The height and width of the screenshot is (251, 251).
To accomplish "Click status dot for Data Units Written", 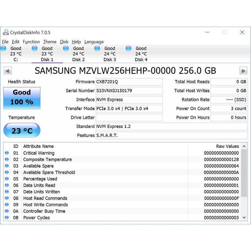I will click(7, 192).
